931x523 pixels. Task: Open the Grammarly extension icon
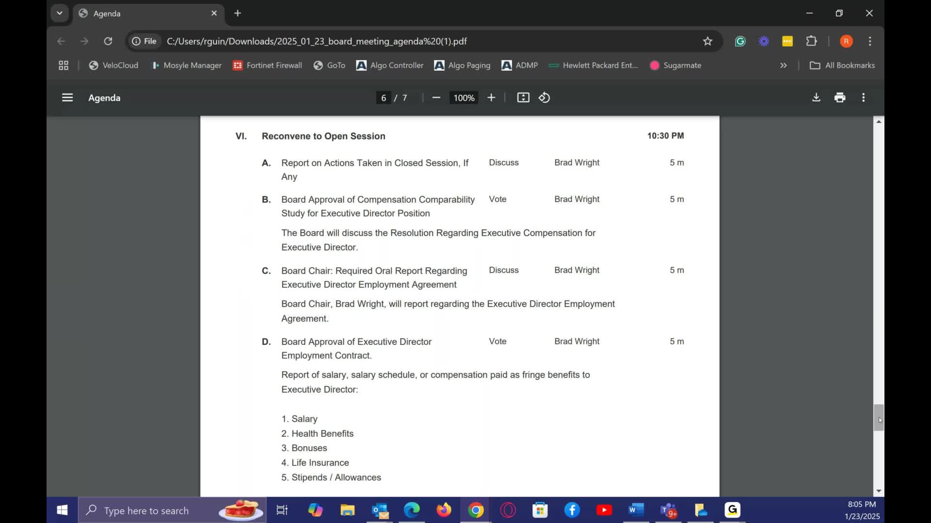click(740, 41)
